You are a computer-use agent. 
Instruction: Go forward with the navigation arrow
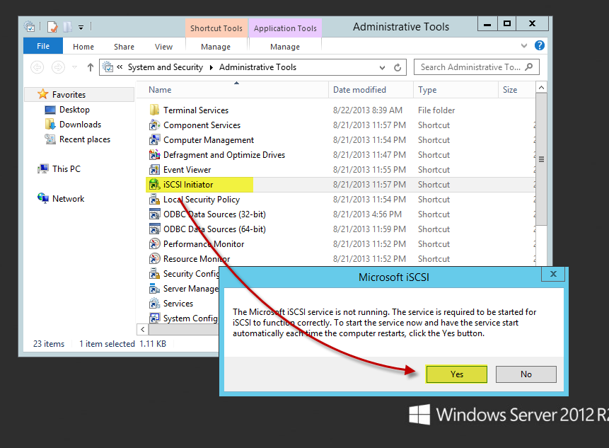[x=58, y=67]
